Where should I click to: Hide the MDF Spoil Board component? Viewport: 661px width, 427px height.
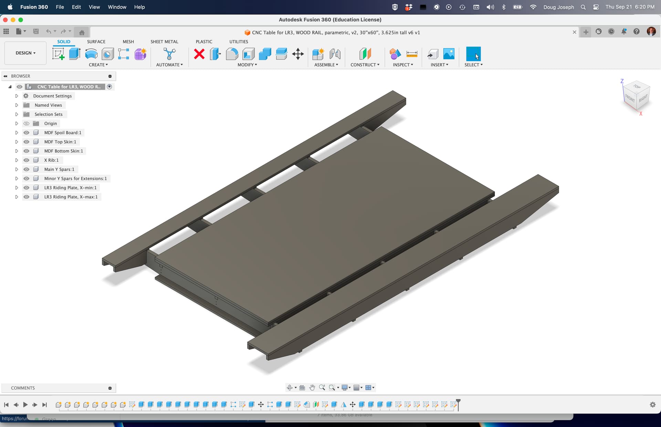[27, 132]
